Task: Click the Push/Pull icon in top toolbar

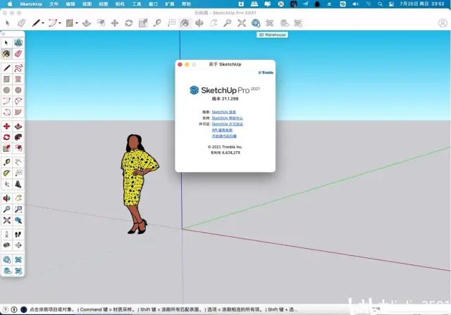Action: coord(87,23)
